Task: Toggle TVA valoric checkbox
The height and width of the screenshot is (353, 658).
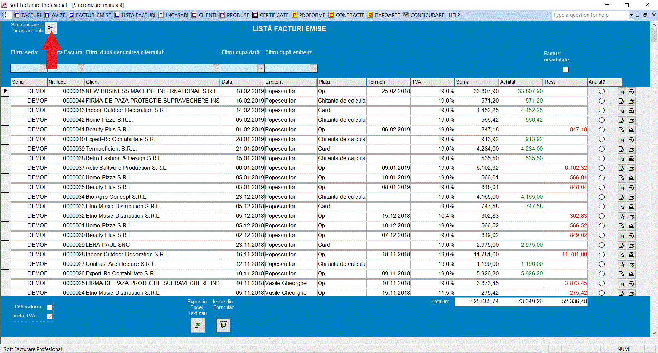Action: (x=50, y=307)
